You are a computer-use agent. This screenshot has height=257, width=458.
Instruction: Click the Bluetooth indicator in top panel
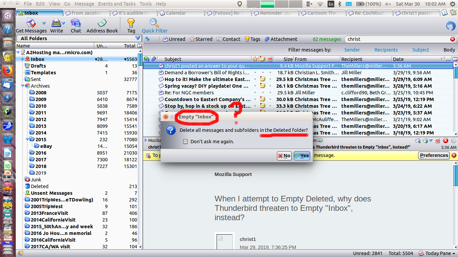tap(340, 4)
